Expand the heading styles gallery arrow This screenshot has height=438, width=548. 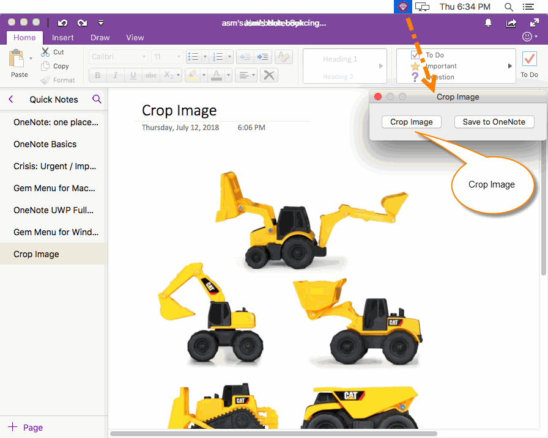pyautogui.click(x=381, y=66)
